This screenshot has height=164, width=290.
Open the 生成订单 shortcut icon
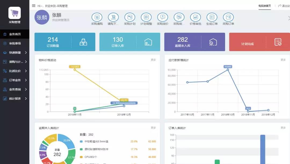click(212, 17)
